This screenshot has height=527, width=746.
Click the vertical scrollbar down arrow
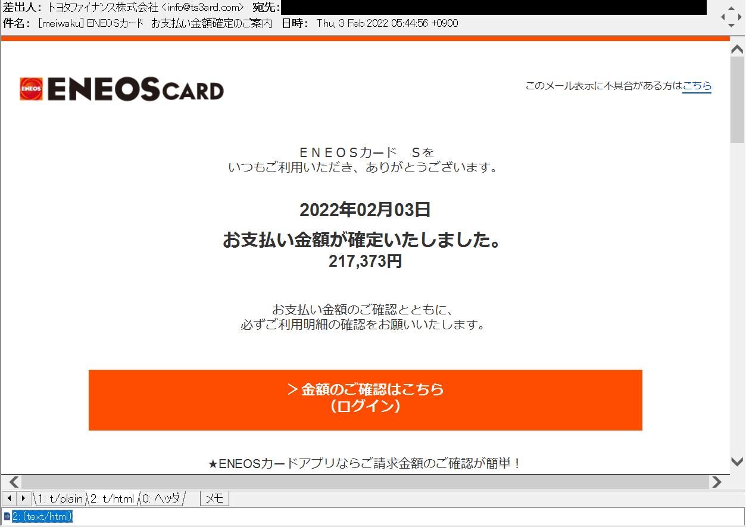[737, 461]
